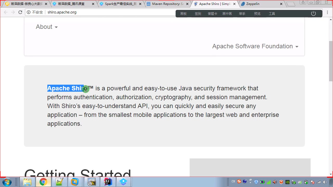Click 举手 in the overlay toolbar
333x187 pixels.
click(x=242, y=14)
